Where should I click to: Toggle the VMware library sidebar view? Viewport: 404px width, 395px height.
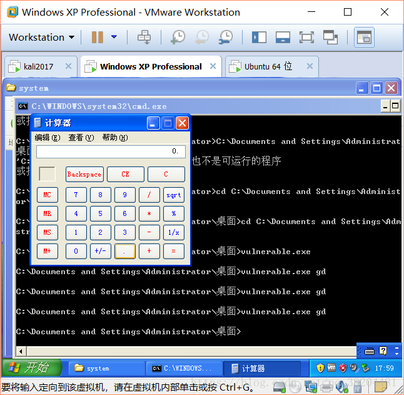pos(259,37)
